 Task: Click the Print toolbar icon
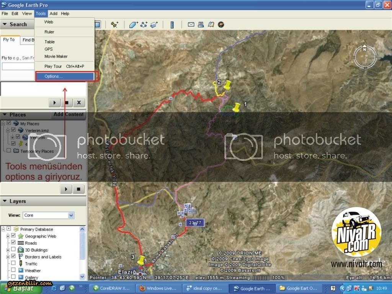pyautogui.click(x=201, y=24)
